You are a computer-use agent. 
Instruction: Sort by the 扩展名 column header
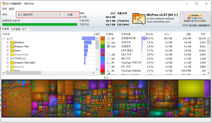point(110,34)
